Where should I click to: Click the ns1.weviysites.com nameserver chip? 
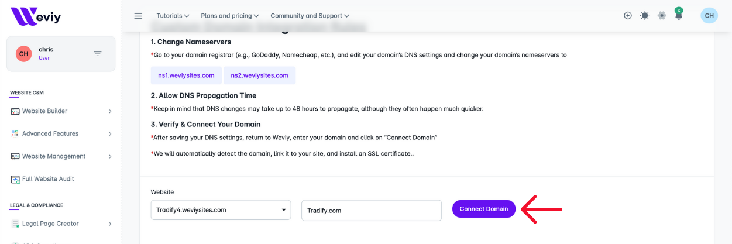(x=186, y=75)
